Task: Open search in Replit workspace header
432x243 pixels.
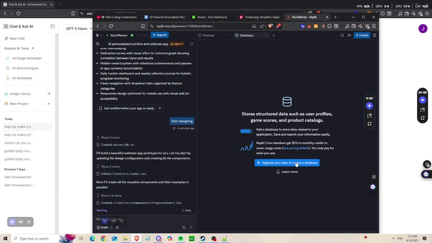Action: [x=342, y=35]
